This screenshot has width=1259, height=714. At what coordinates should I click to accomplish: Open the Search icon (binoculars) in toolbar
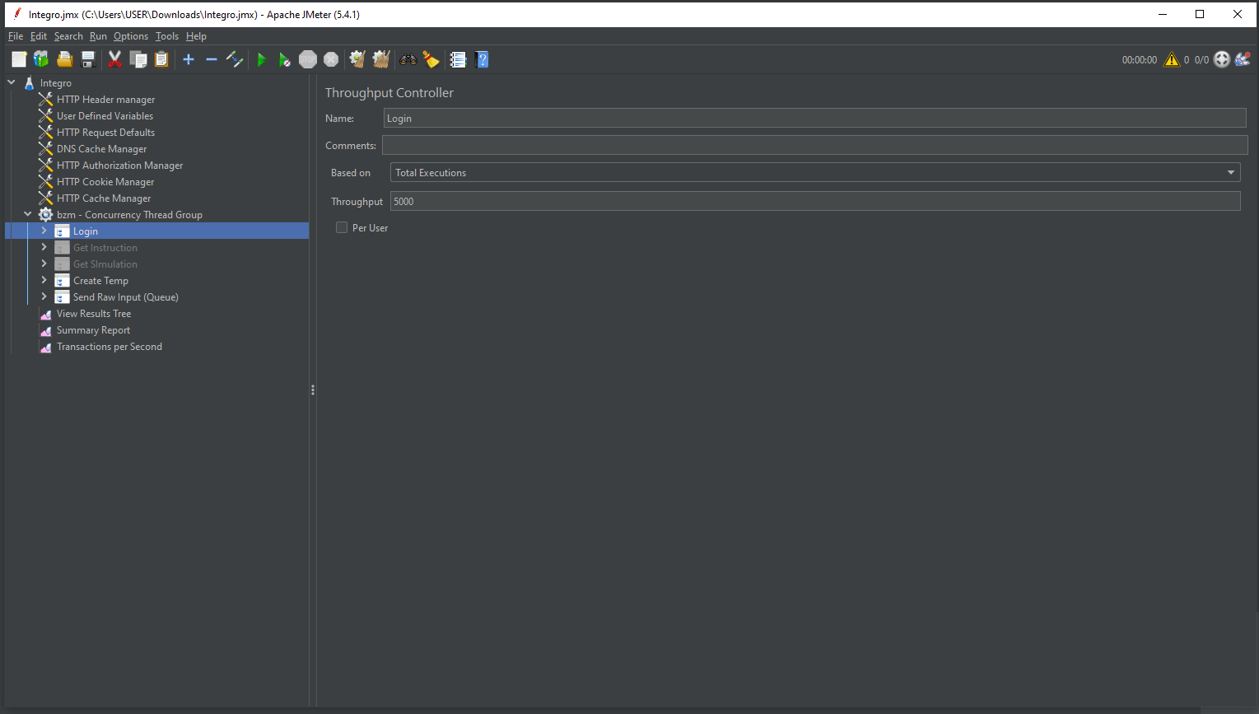point(408,59)
